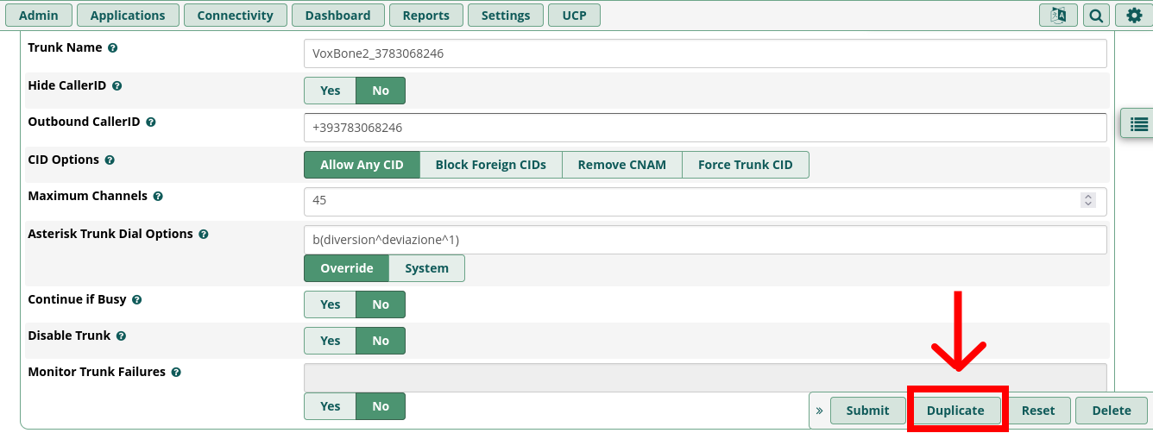Click the language translate icon

1058,16
